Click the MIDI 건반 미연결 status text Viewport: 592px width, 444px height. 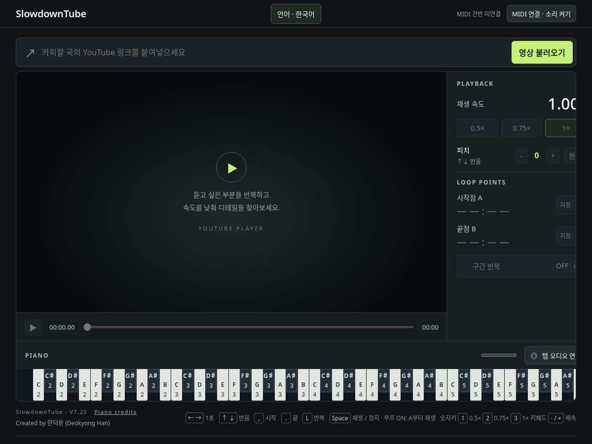[479, 14]
